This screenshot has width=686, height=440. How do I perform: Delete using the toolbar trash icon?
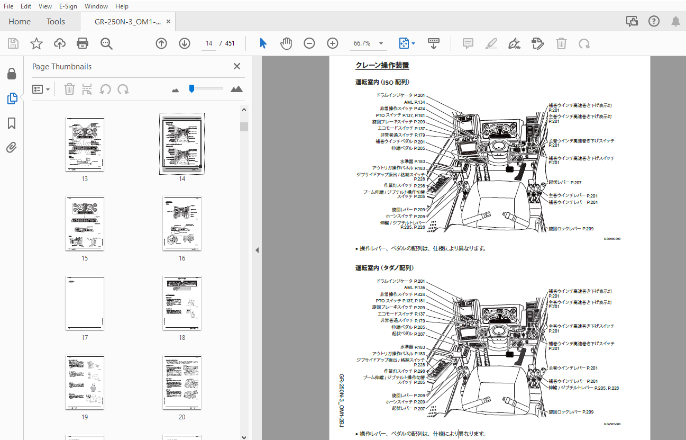[x=561, y=43]
